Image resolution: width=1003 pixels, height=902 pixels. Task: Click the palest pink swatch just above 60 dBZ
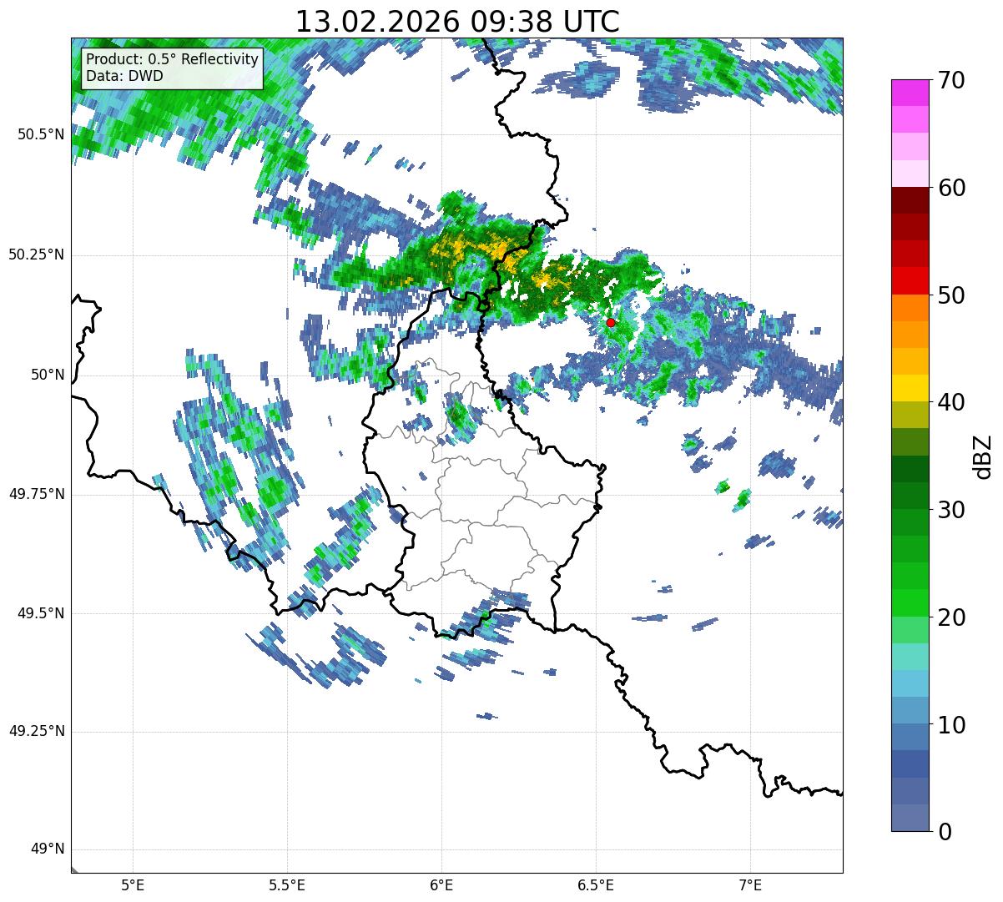tap(910, 174)
